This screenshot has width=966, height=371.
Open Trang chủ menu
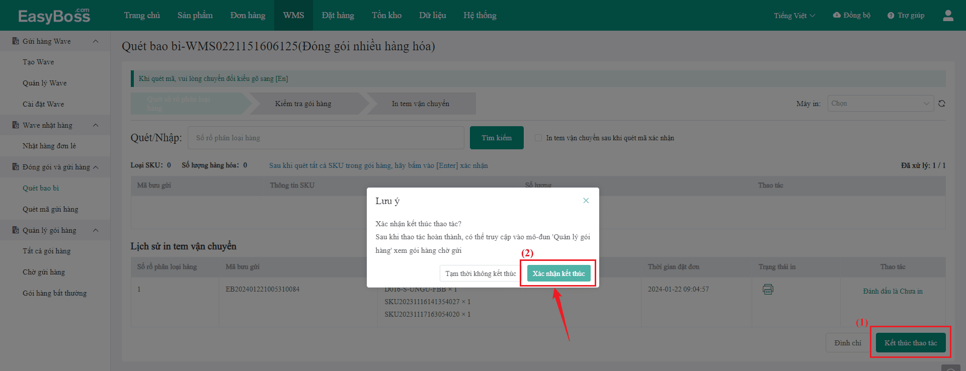pos(142,16)
